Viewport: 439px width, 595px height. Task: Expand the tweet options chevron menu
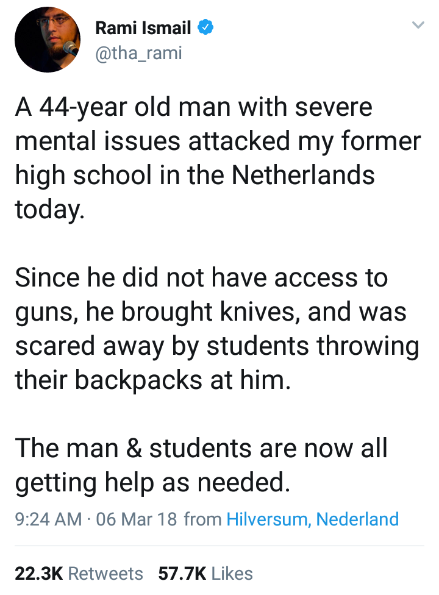click(x=418, y=26)
